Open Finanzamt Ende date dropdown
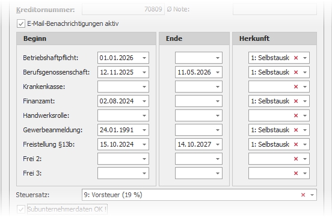This screenshot has height=217, width=332. tap(218, 101)
